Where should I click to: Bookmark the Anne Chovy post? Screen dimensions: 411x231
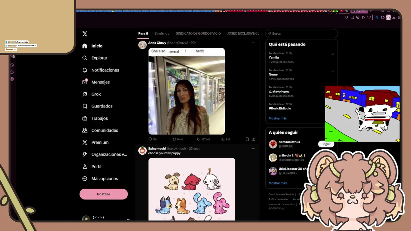247,139
